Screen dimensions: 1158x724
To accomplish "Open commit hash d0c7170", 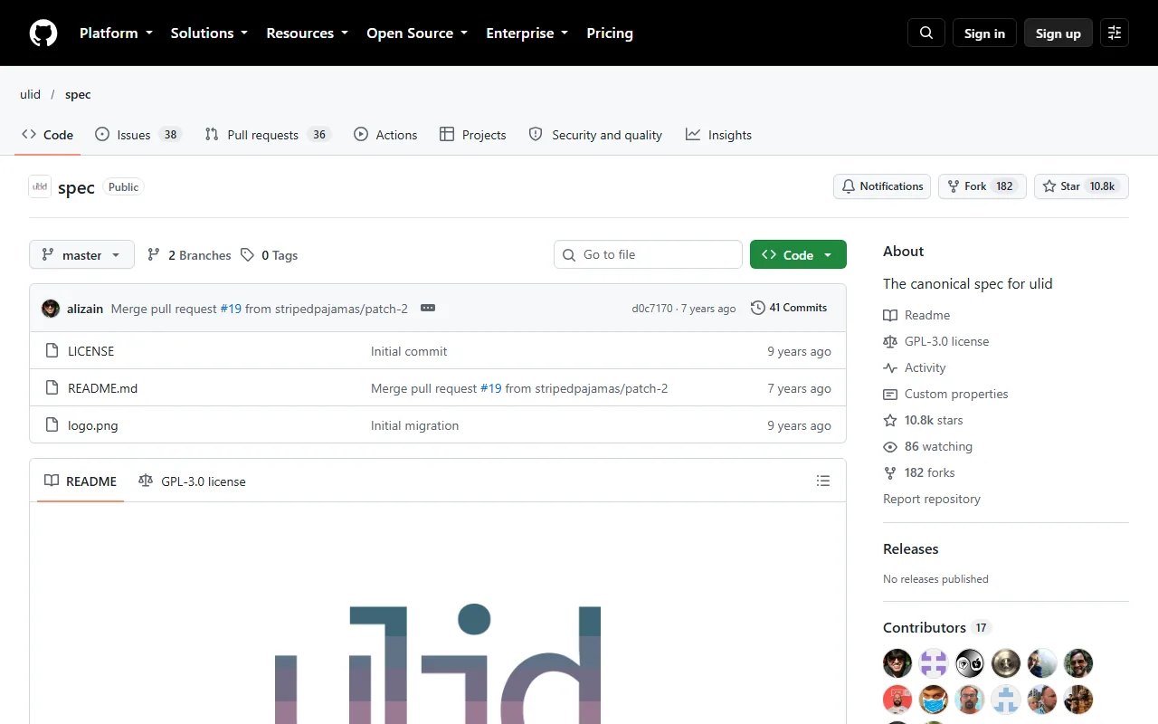I will pos(652,309).
